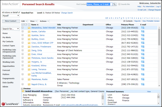162x107 pixels.
Task: Enable the Sounds like checkbox
Action: [119, 4]
